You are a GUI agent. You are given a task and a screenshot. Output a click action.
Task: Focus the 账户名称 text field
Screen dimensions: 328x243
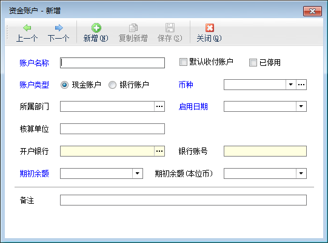tap(112, 63)
